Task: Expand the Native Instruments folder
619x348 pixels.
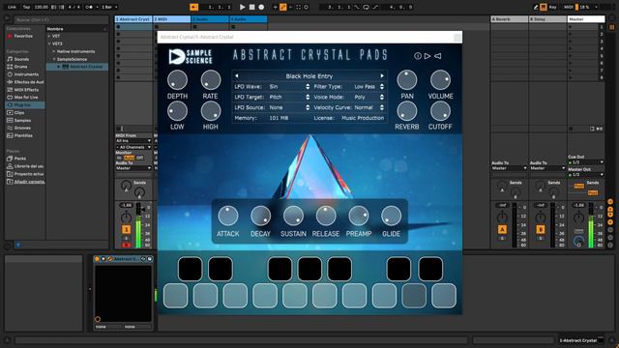Action: pos(54,51)
